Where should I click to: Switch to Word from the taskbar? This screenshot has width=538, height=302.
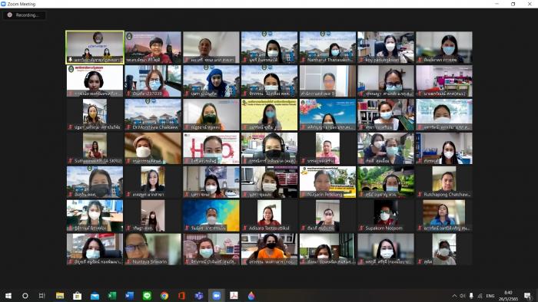coord(130,296)
